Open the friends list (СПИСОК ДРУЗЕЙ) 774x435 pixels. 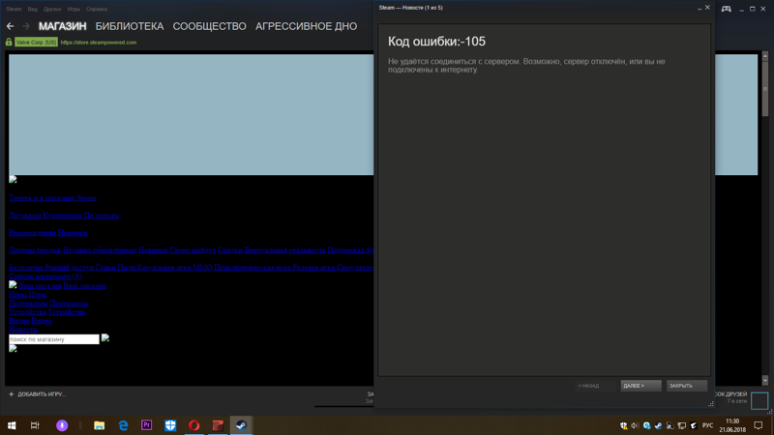coord(731,394)
